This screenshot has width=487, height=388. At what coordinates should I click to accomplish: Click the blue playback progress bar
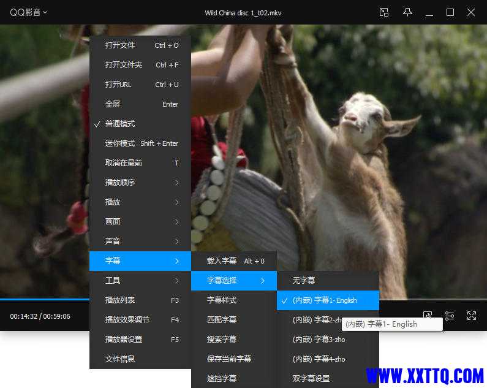[43, 299]
